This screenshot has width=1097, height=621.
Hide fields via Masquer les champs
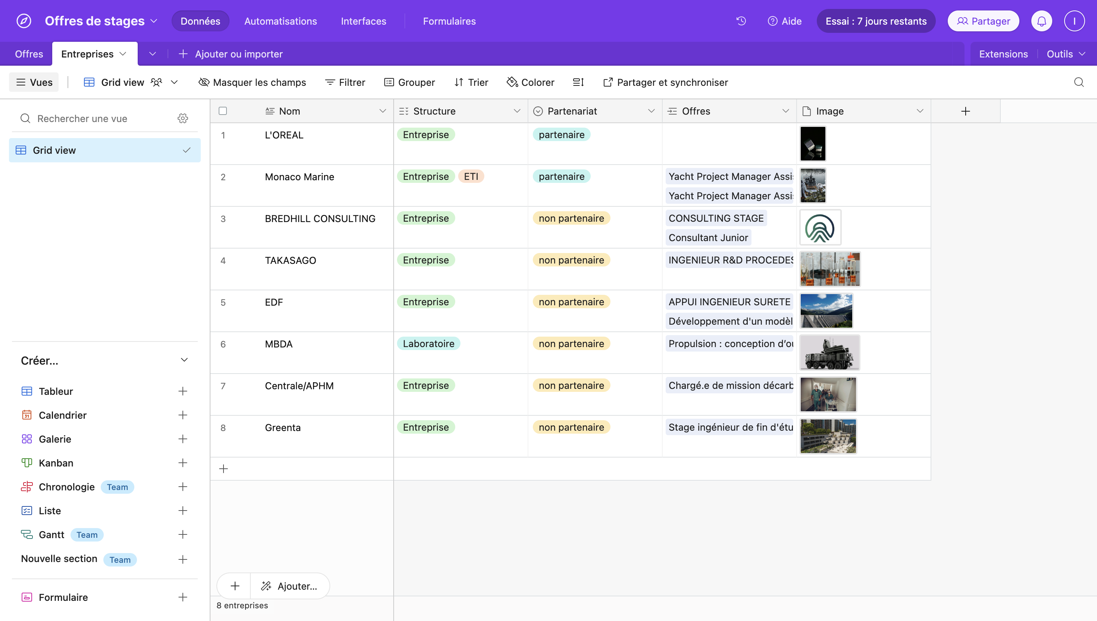pyautogui.click(x=252, y=82)
